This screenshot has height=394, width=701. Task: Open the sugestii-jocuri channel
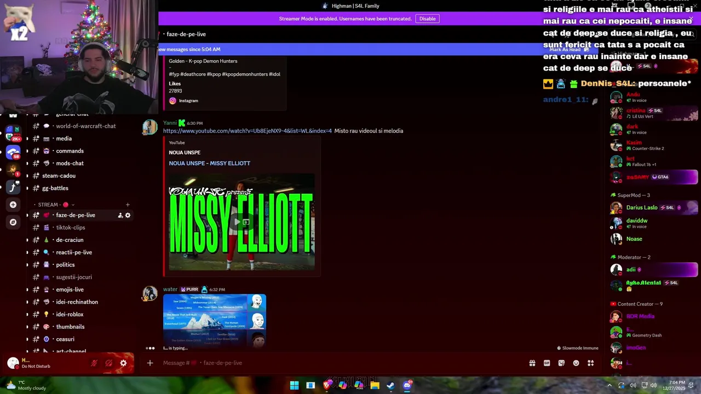point(74,277)
